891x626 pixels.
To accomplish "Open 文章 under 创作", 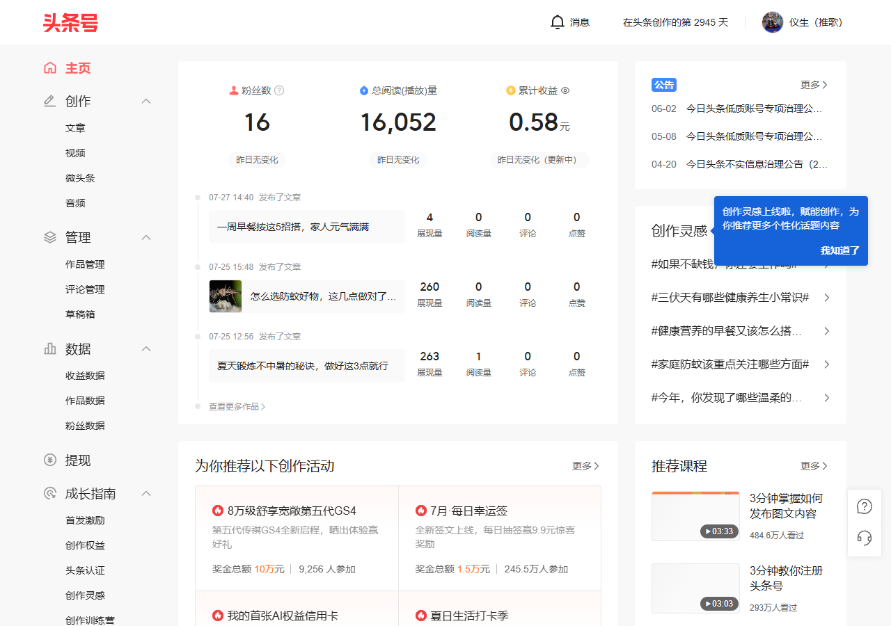I will [x=75, y=128].
